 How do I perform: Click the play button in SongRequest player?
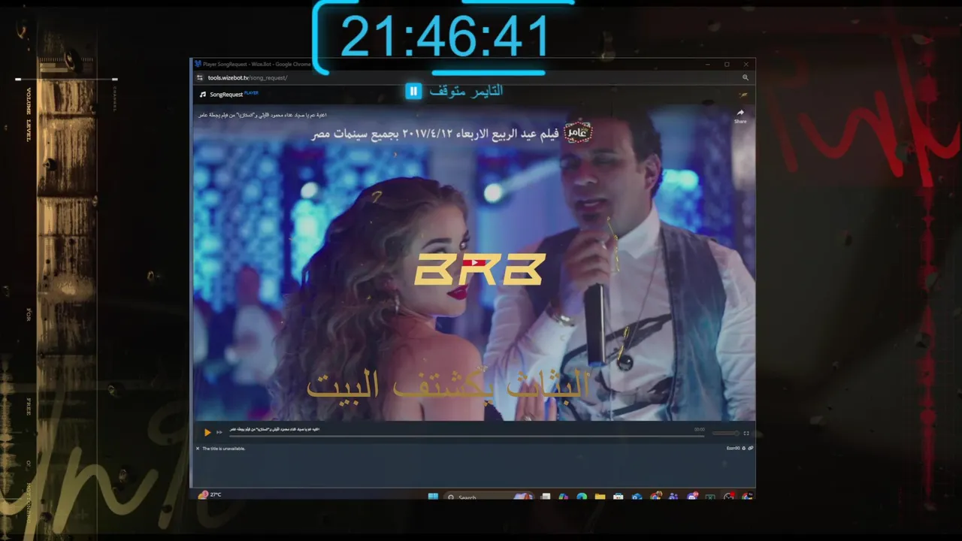tap(207, 432)
